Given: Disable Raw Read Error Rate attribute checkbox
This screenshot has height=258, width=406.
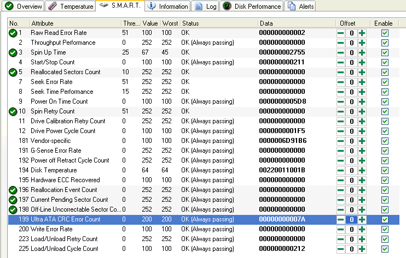Looking at the screenshot, I should click(385, 33).
